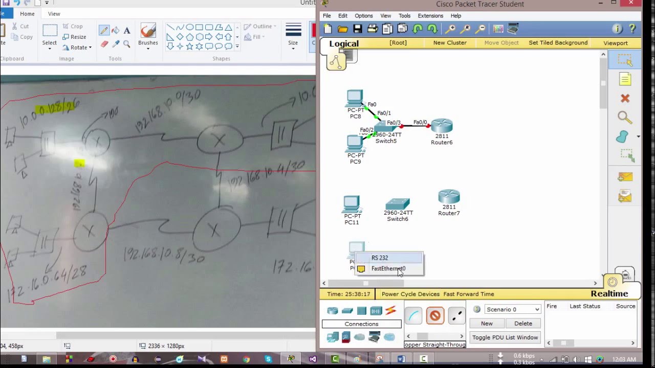Open the network information icon
Image resolution: width=655 pixels, height=368 pixels.
[x=618, y=29]
